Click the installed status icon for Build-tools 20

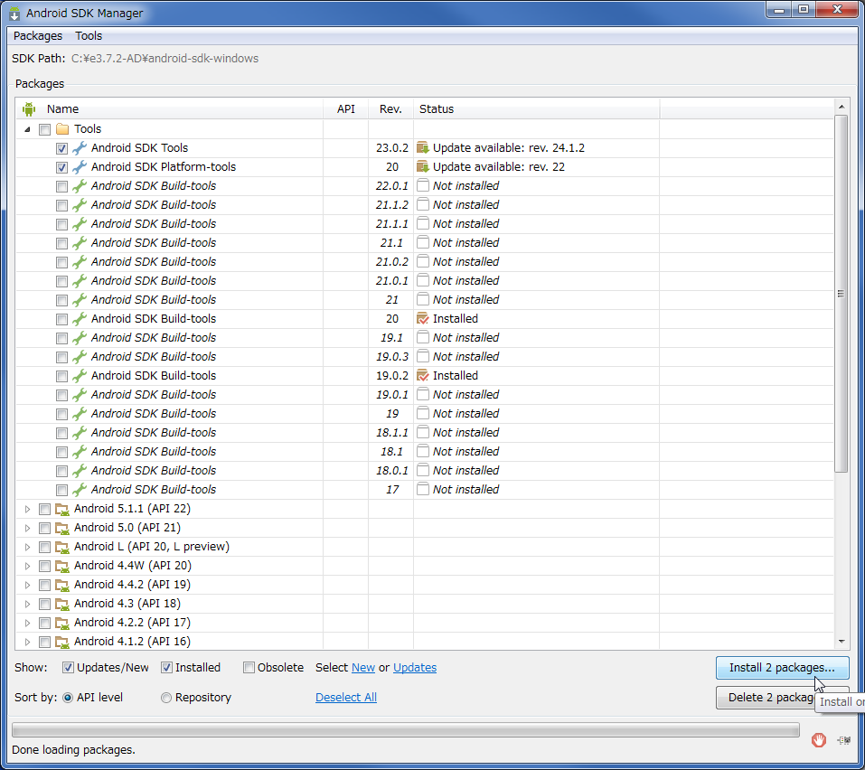[x=423, y=319]
